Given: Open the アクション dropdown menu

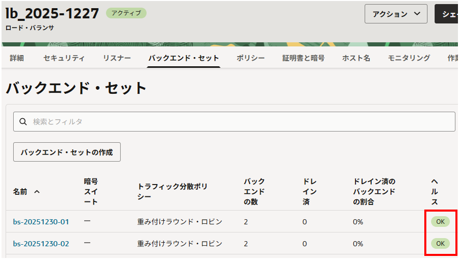Looking at the screenshot, I should (396, 14).
